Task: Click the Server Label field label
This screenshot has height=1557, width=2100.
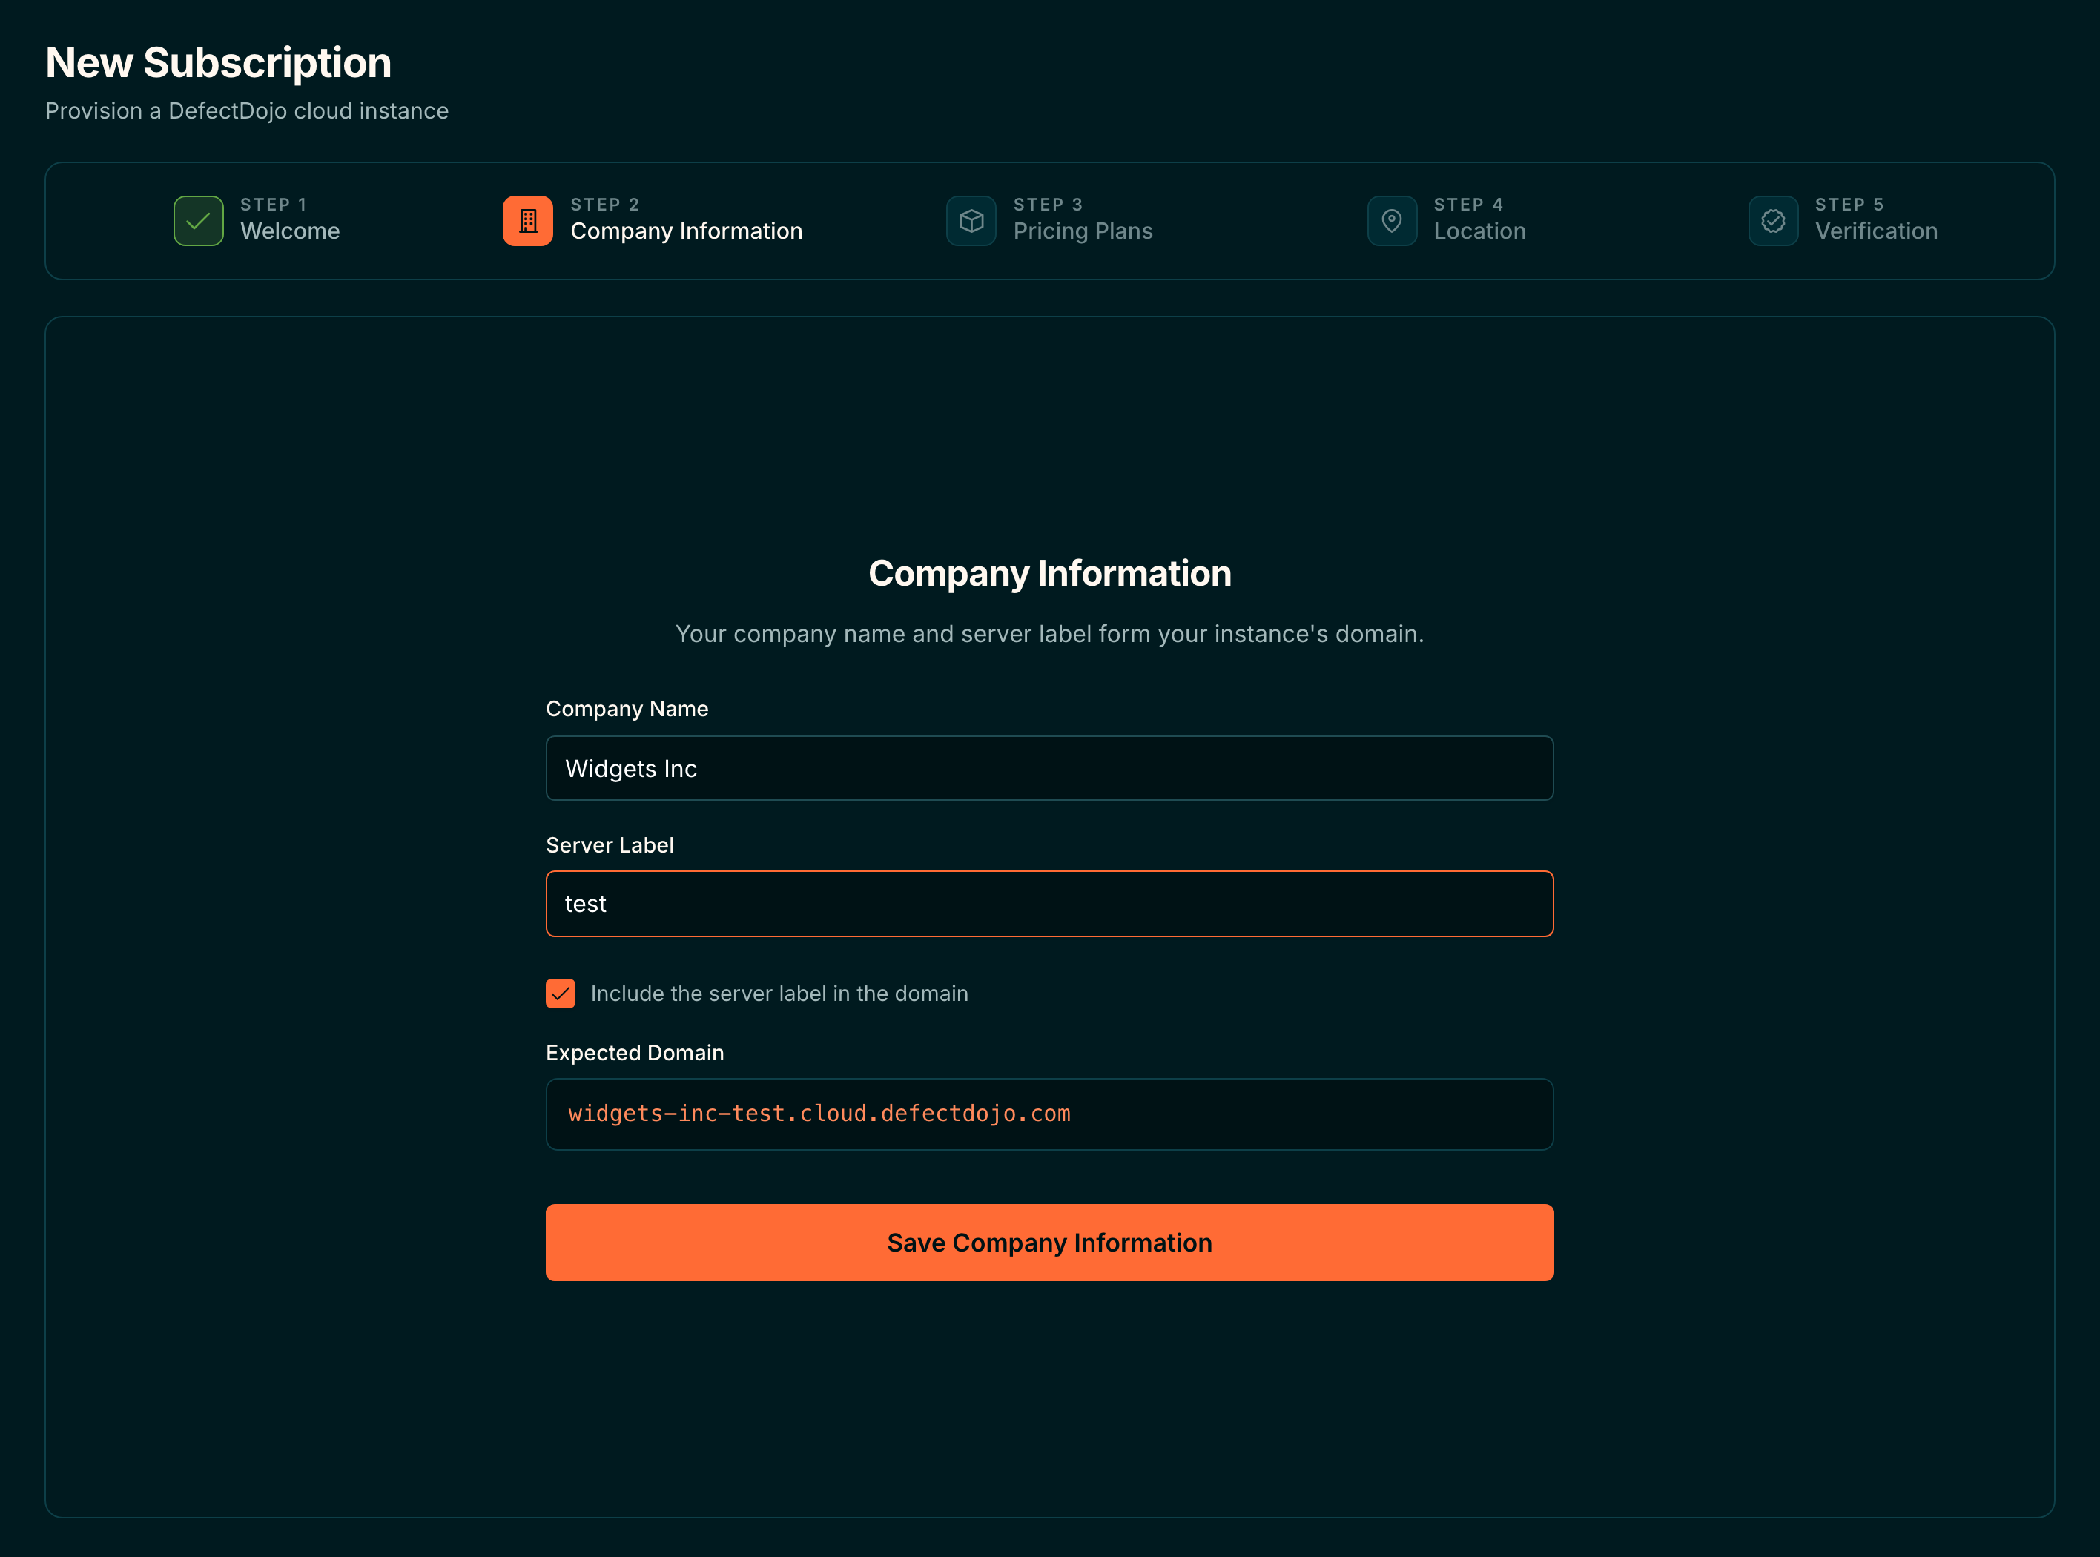Action: coord(610,845)
